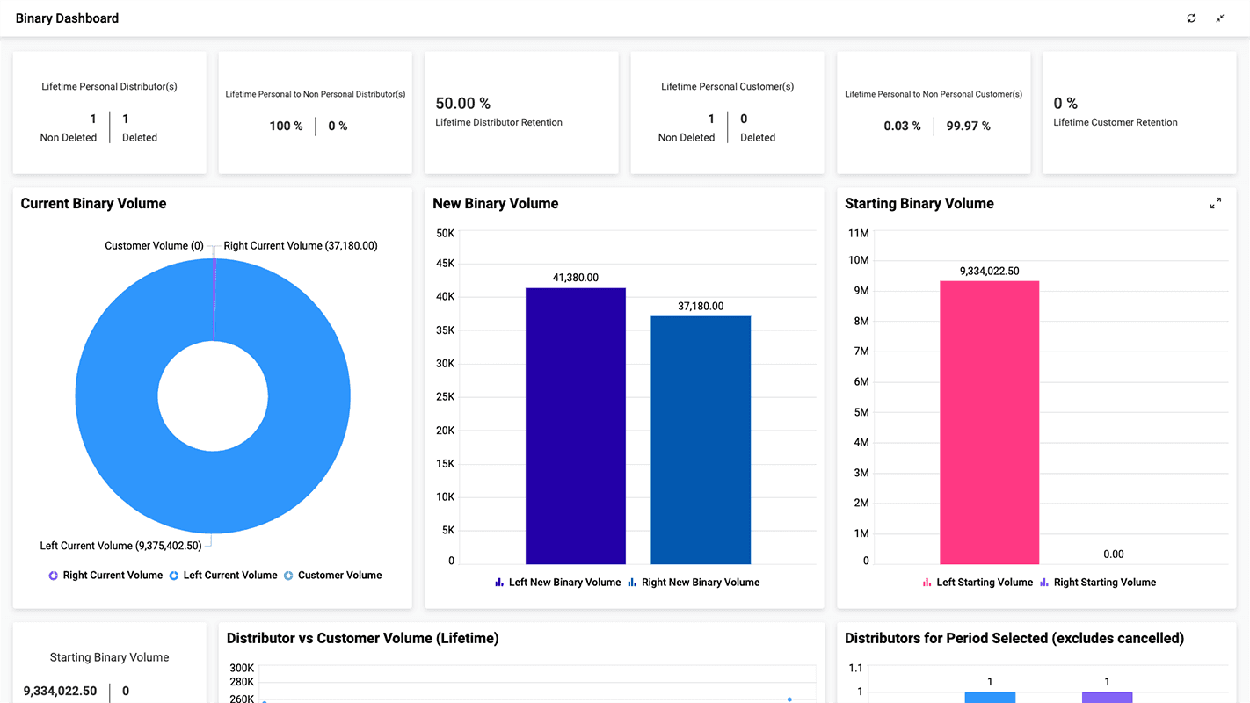Click the "0.03 %" customer ratio value
Viewport: 1250px width, 703px height.
[903, 127]
